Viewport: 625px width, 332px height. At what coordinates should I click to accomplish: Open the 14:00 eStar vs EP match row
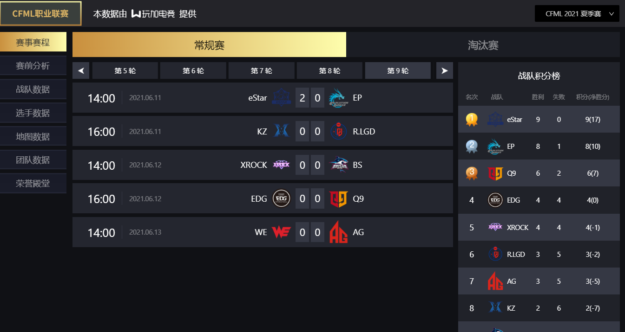coord(263,98)
